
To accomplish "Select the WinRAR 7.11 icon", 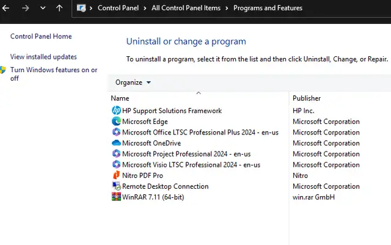I will (x=116, y=197).
